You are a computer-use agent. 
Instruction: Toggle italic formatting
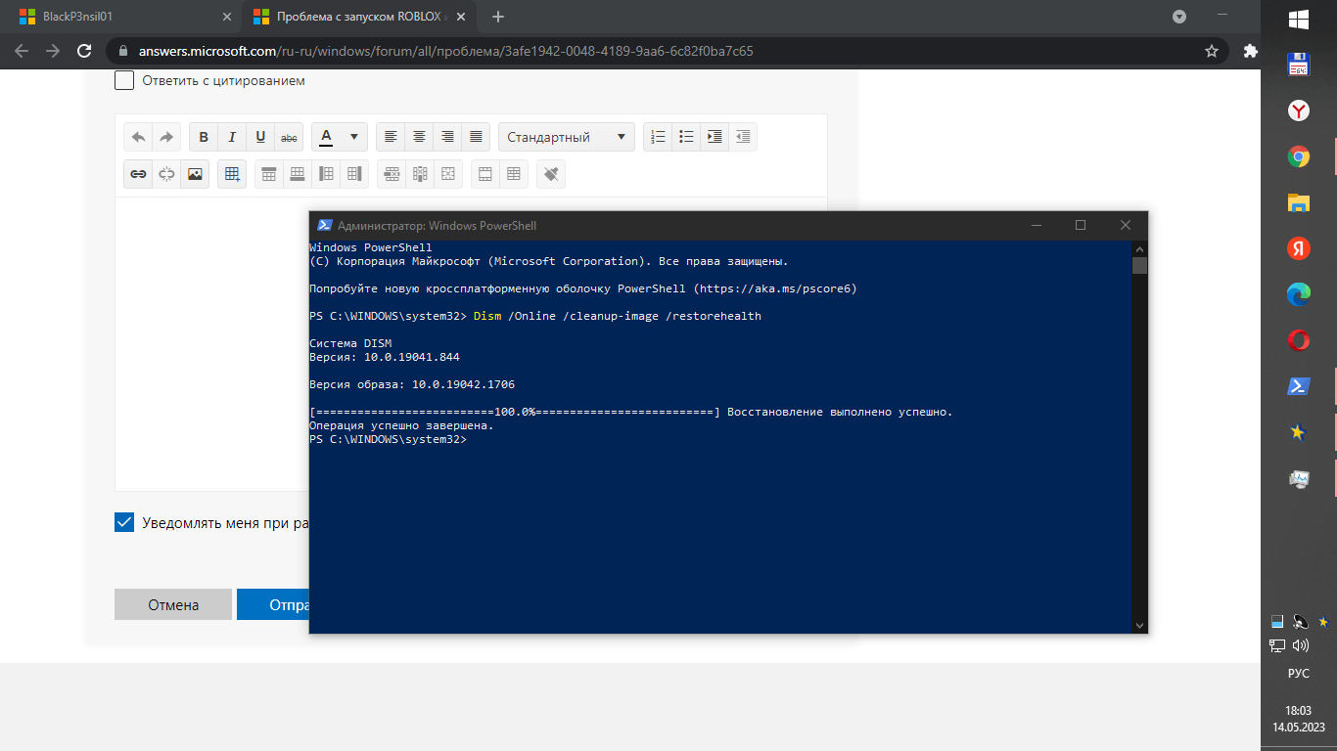(232, 137)
